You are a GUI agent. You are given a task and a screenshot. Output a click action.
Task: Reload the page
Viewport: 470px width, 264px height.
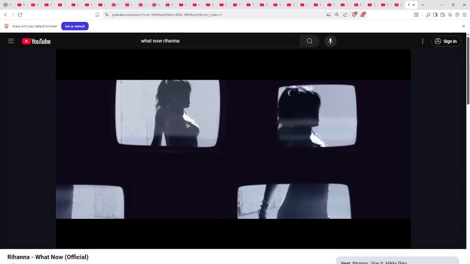pyautogui.click(x=20, y=15)
